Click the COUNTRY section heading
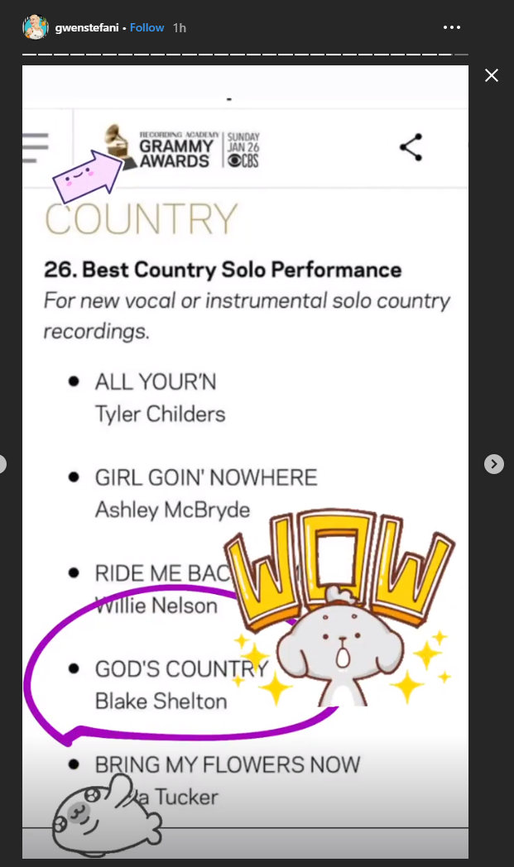 click(x=142, y=219)
